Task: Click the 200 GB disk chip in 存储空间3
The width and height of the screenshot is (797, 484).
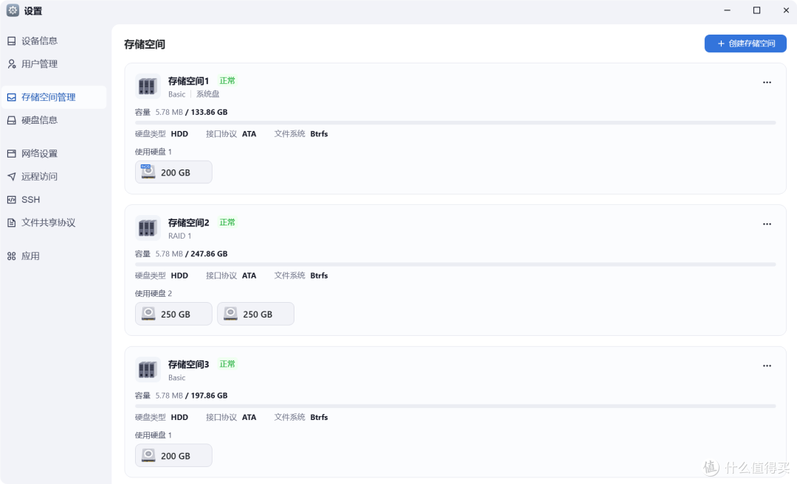Action: coord(173,456)
